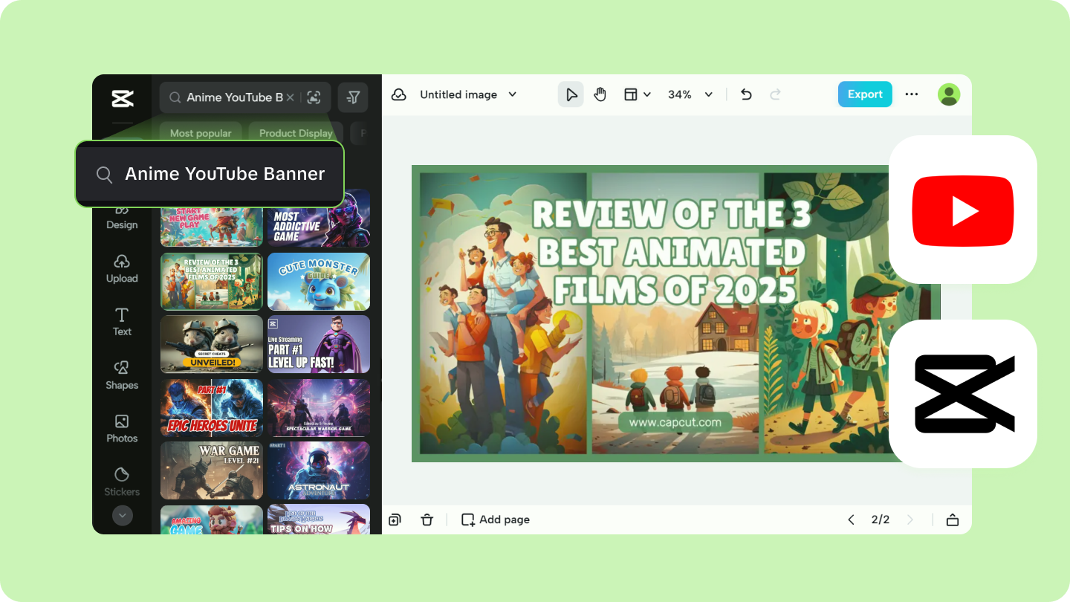Select the Spectacular Warrior Game template
This screenshot has height=602, width=1070.
tap(319, 407)
